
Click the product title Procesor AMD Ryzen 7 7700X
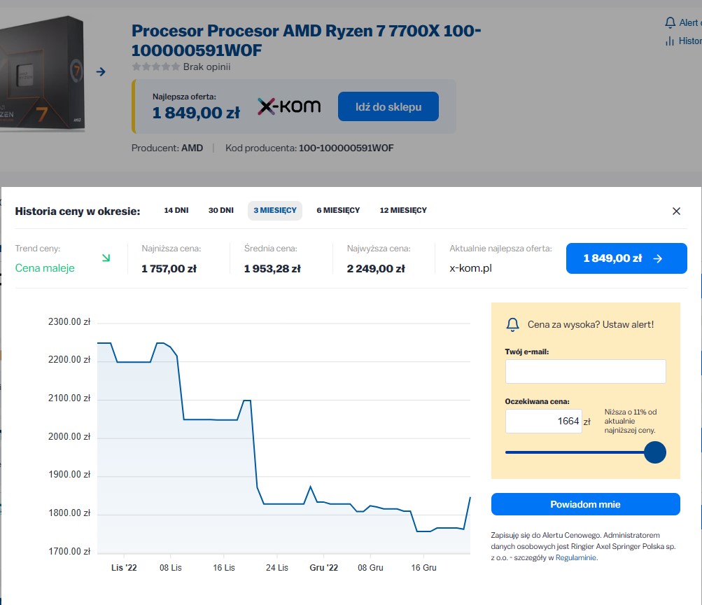(x=307, y=41)
